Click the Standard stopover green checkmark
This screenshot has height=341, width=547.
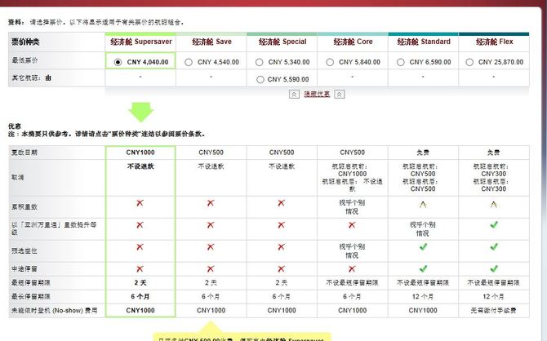coord(423,269)
